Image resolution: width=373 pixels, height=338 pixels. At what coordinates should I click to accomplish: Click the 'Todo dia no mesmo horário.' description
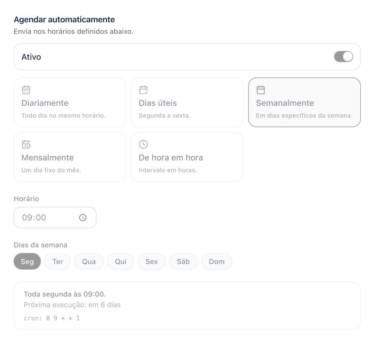point(63,116)
